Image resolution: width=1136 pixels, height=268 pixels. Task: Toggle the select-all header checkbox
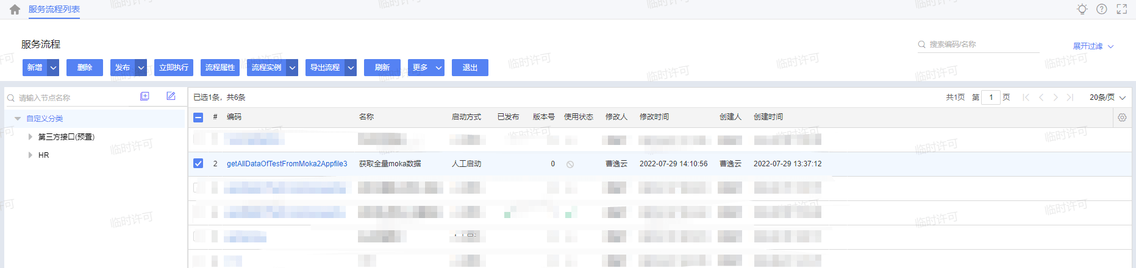pos(198,117)
